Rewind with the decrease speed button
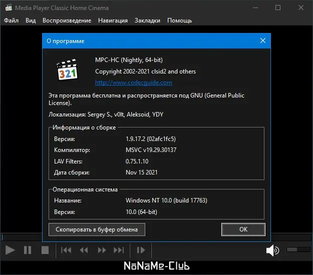 84,250
